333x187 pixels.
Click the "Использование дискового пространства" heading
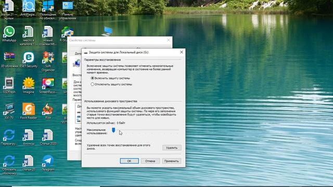[111, 101]
